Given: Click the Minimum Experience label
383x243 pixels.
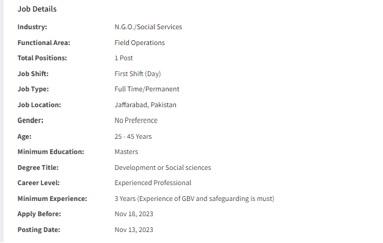Looking at the screenshot, I should click(x=53, y=199).
